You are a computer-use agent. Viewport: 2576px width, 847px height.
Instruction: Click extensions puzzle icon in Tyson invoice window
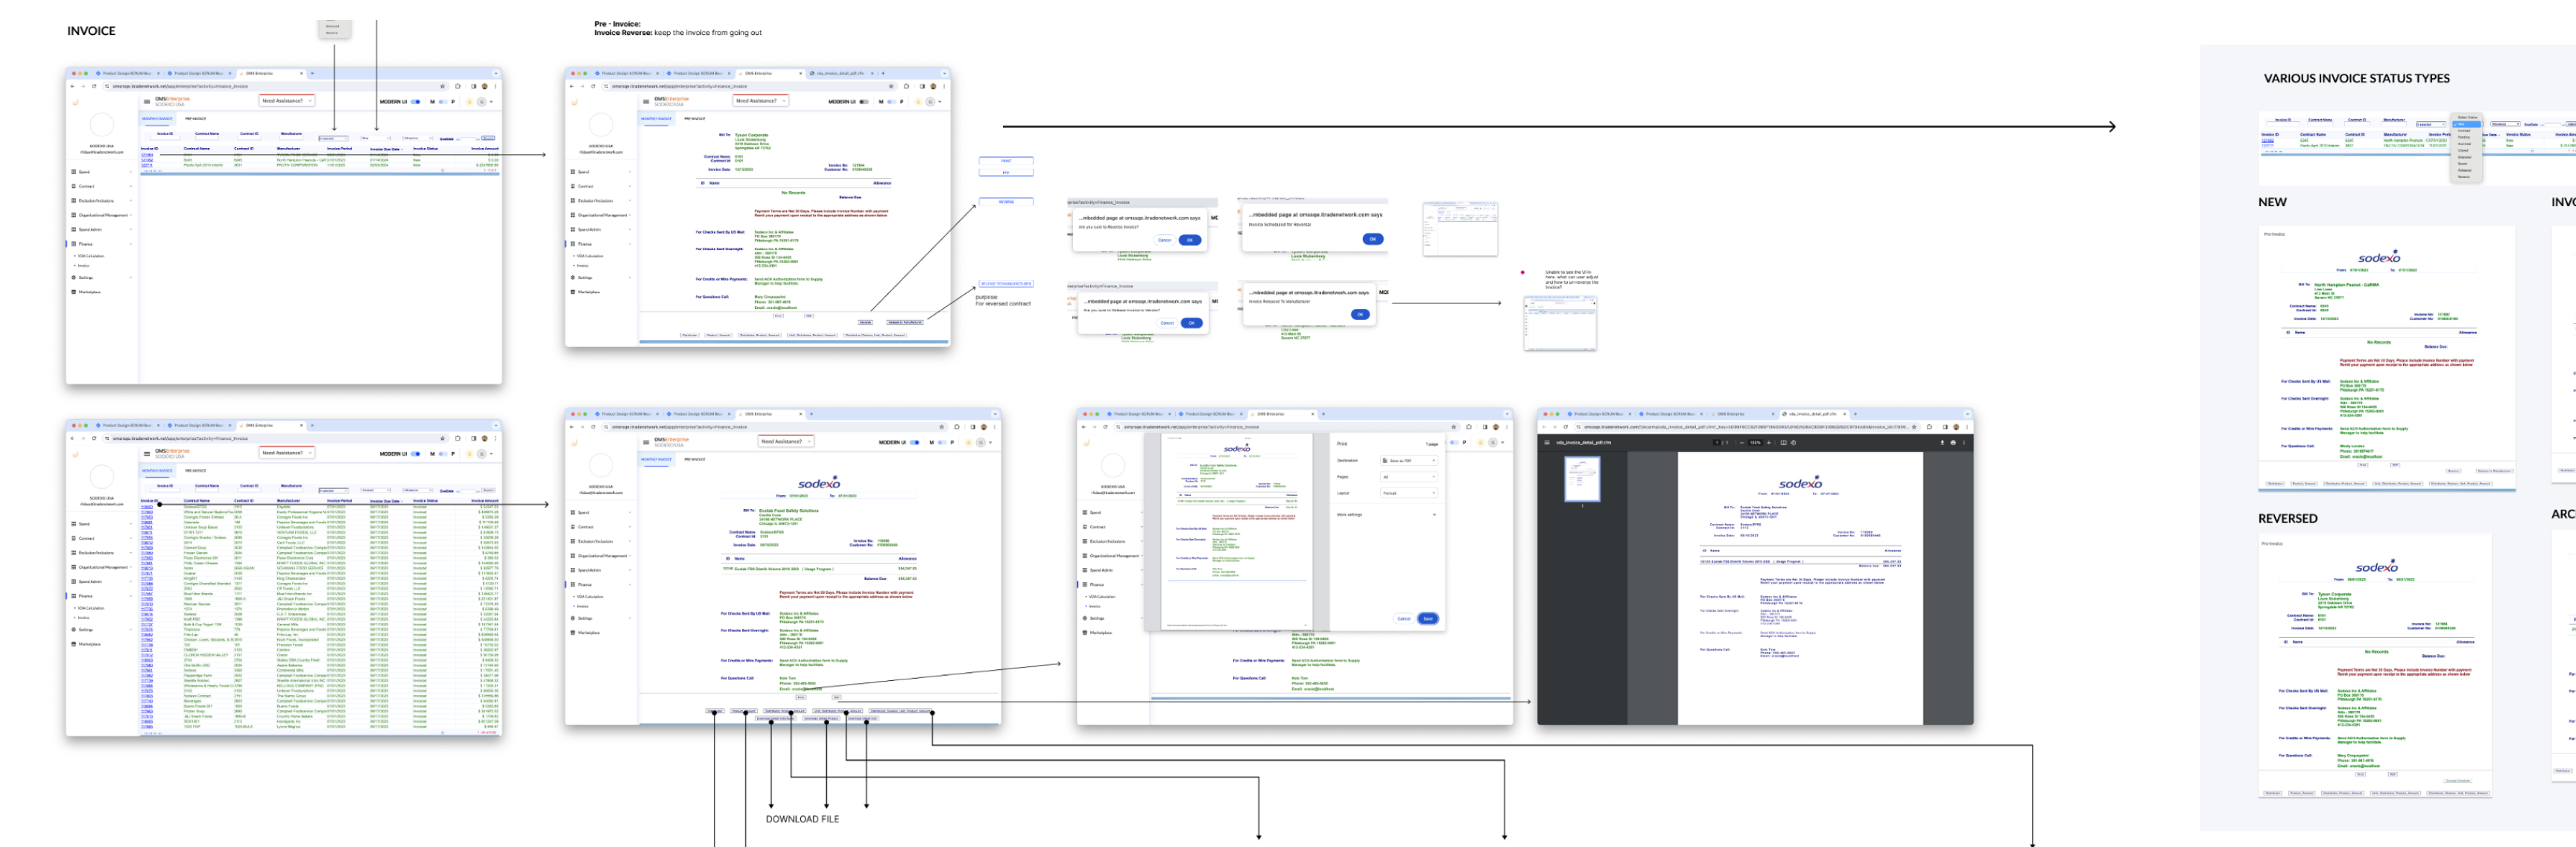coord(906,86)
